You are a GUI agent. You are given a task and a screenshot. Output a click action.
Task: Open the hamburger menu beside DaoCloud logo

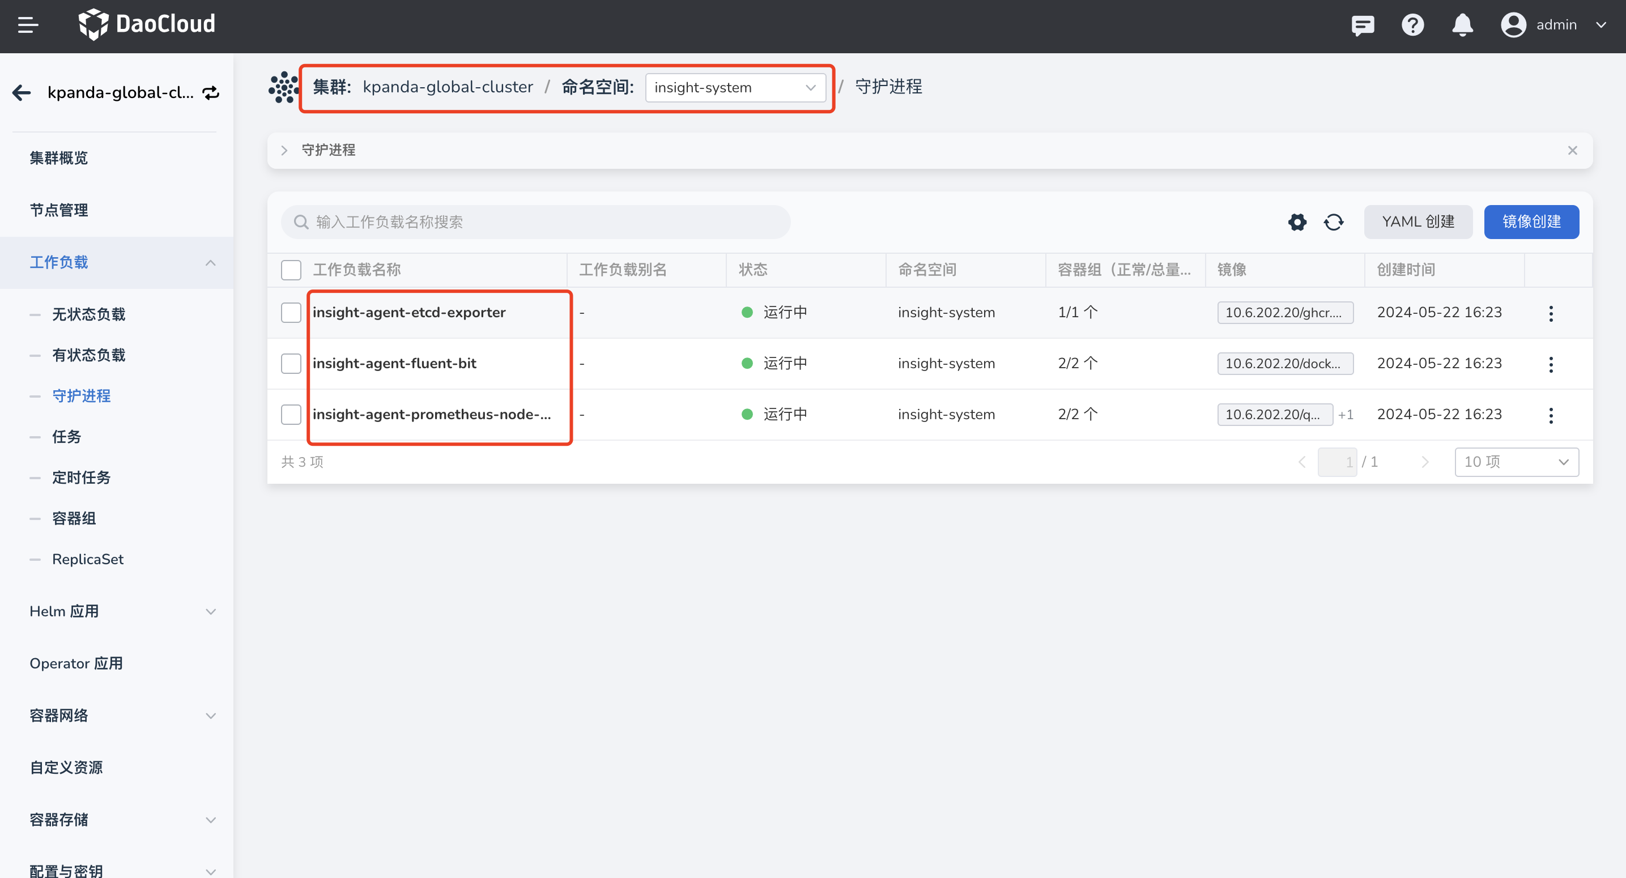(x=27, y=24)
